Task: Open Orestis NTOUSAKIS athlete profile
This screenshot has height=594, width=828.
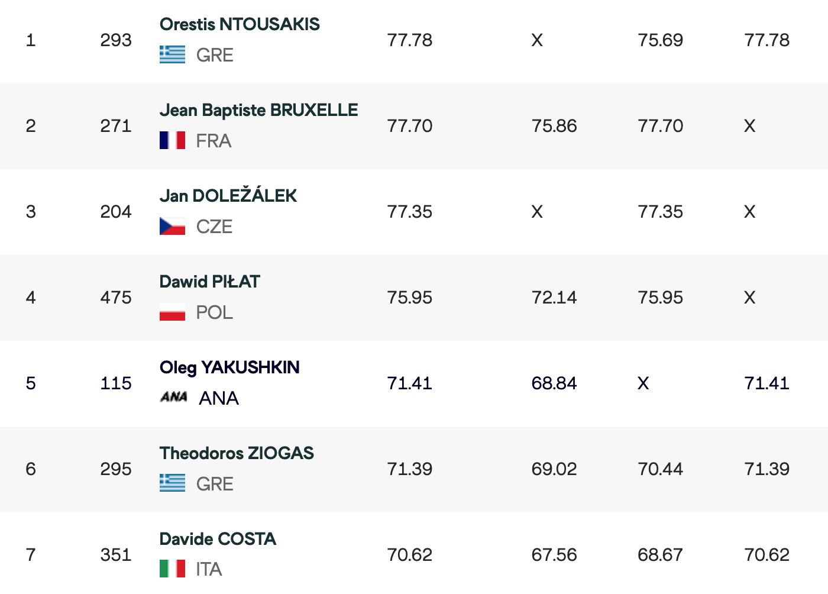Action: [x=240, y=24]
